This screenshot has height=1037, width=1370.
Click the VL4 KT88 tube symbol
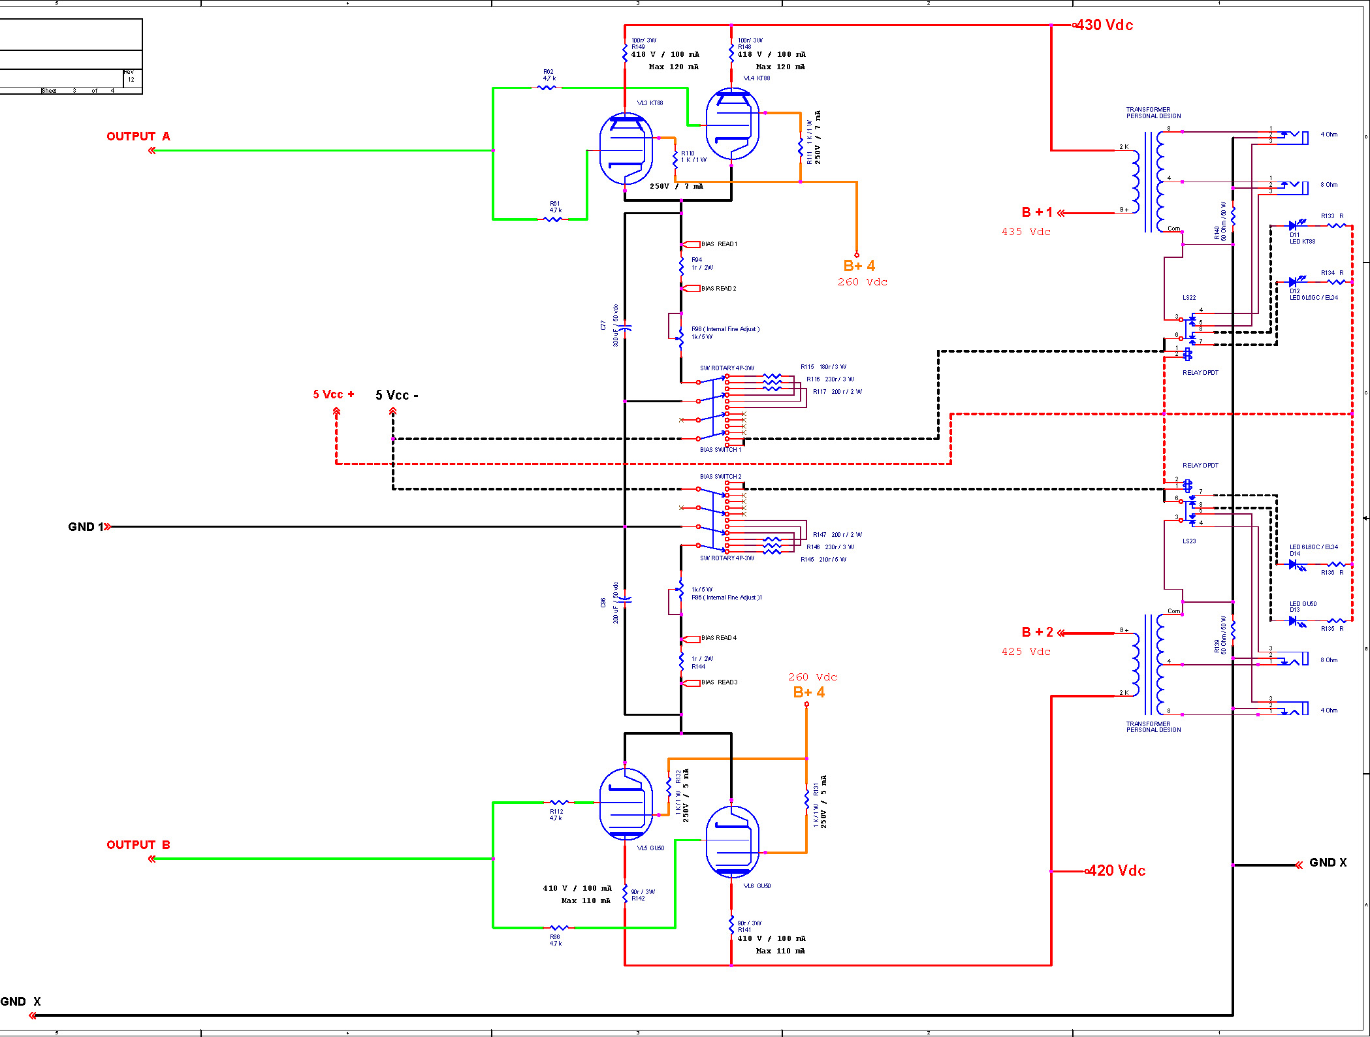pos(733,124)
